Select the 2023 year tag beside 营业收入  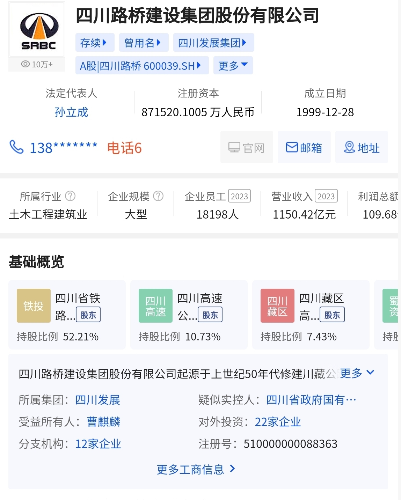coord(326,196)
